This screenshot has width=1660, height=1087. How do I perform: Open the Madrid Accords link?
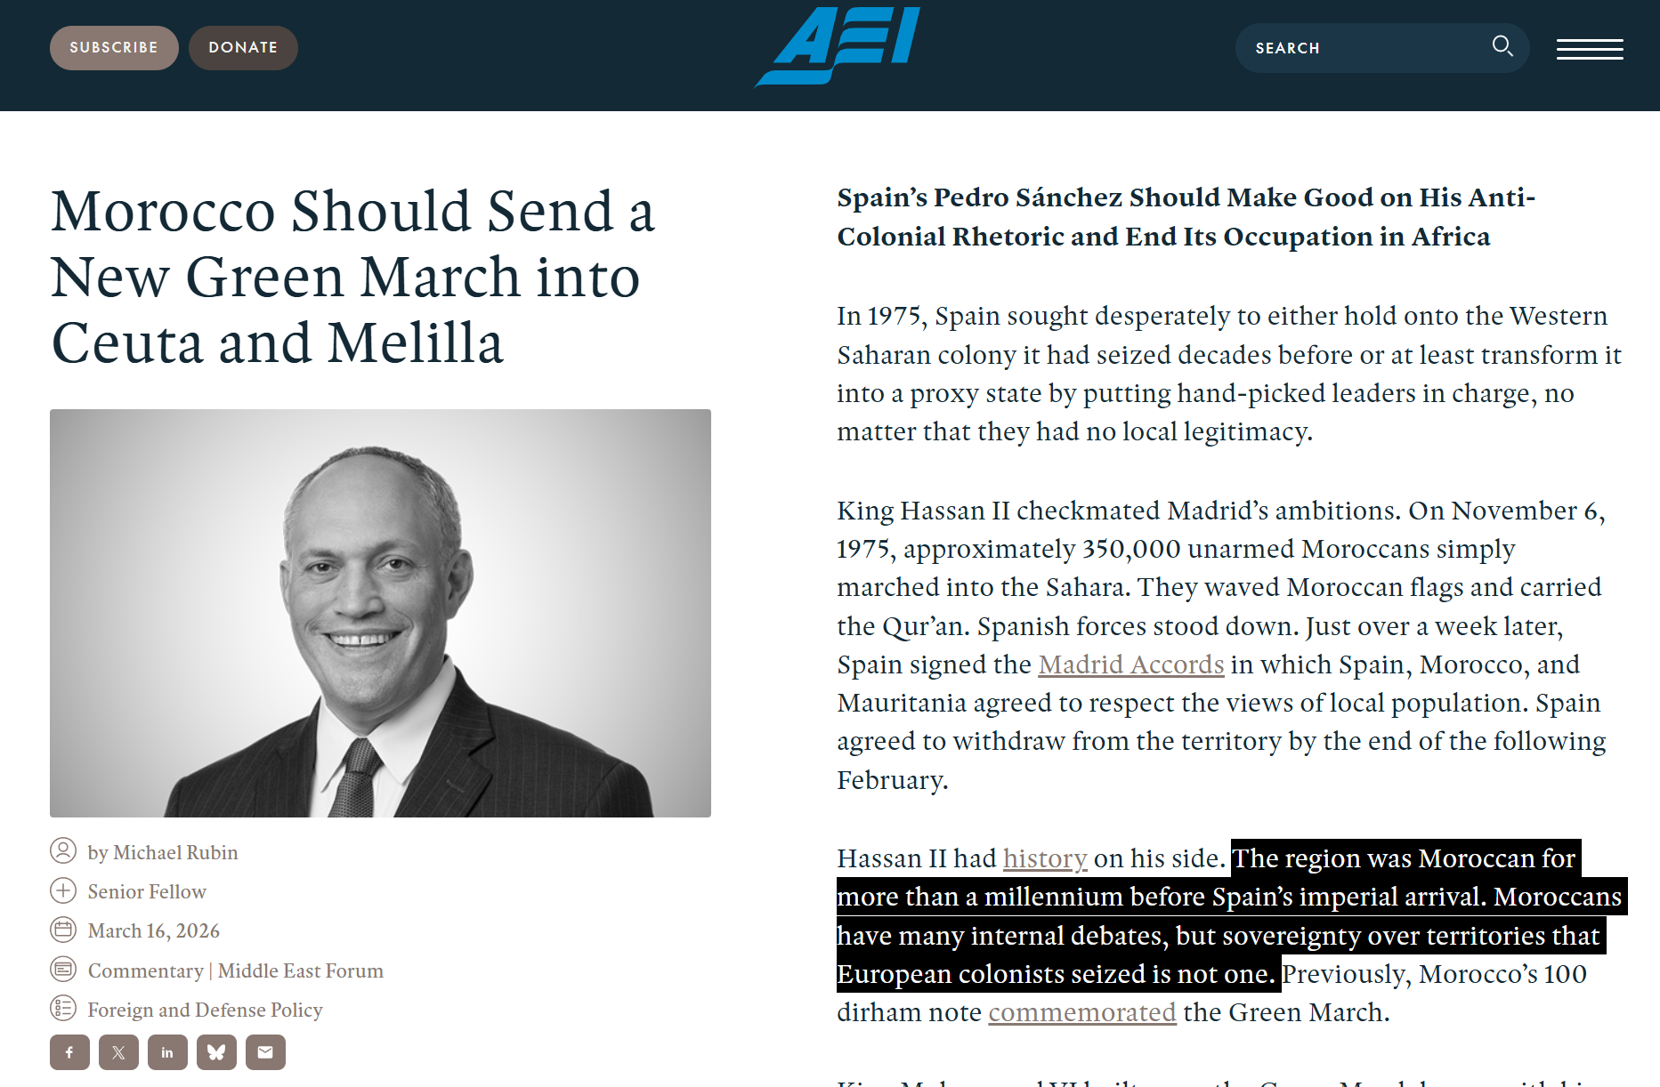[x=1131, y=664]
